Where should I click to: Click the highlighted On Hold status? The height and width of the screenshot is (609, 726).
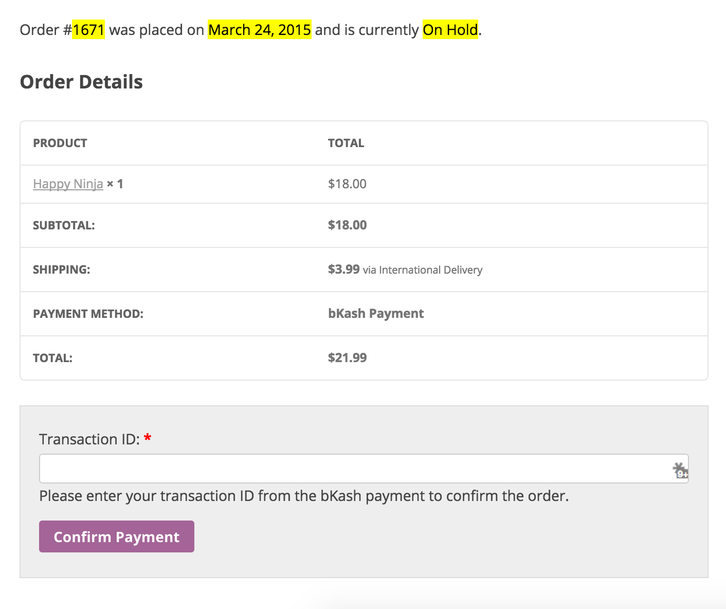point(450,30)
